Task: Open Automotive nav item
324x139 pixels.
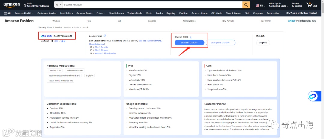Action: [273, 13]
